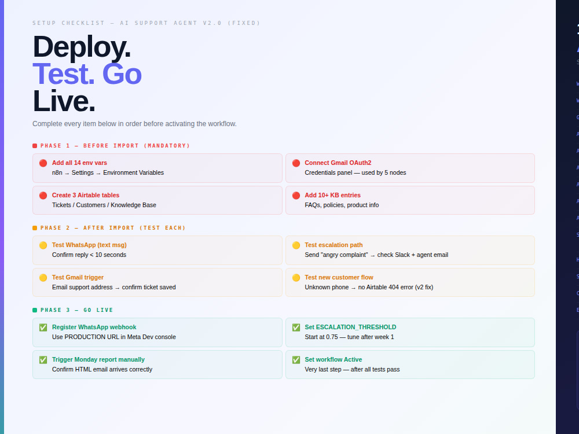The image size is (579, 434).
Task: Select the 'Add 10+ KB entries' title
Action: (x=333, y=195)
